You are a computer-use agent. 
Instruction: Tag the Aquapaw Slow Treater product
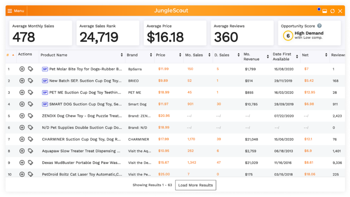(30, 151)
